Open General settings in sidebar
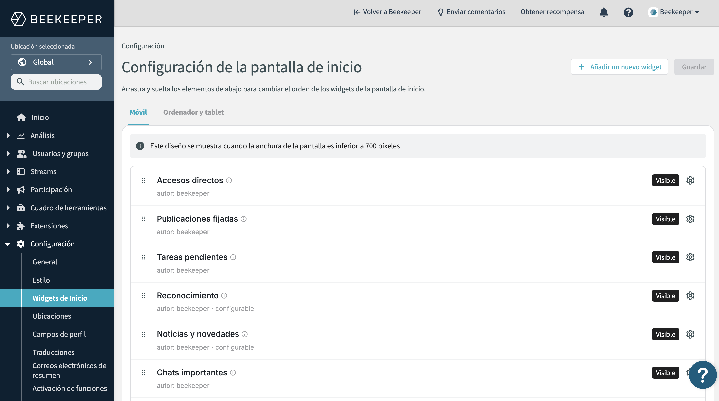 pyautogui.click(x=45, y=262)
